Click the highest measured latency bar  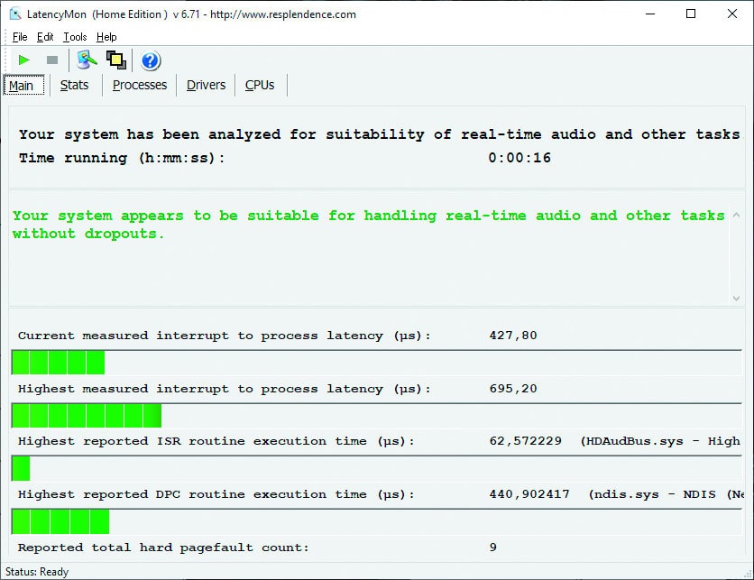pyautogui.click(x=85, y=415)
